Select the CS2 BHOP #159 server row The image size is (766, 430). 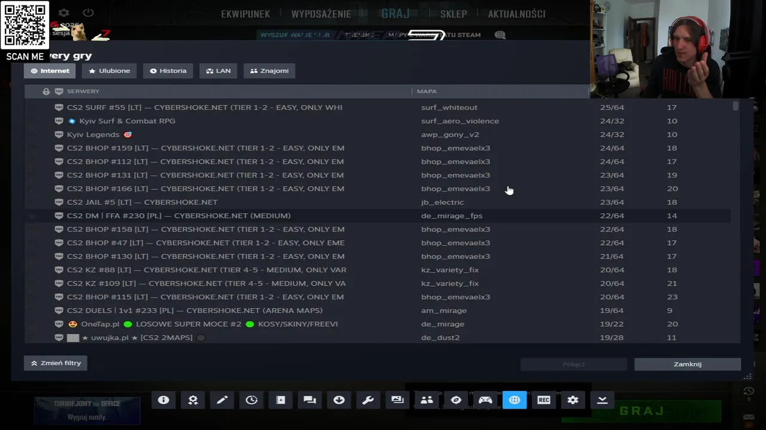(x=377, y=148)
